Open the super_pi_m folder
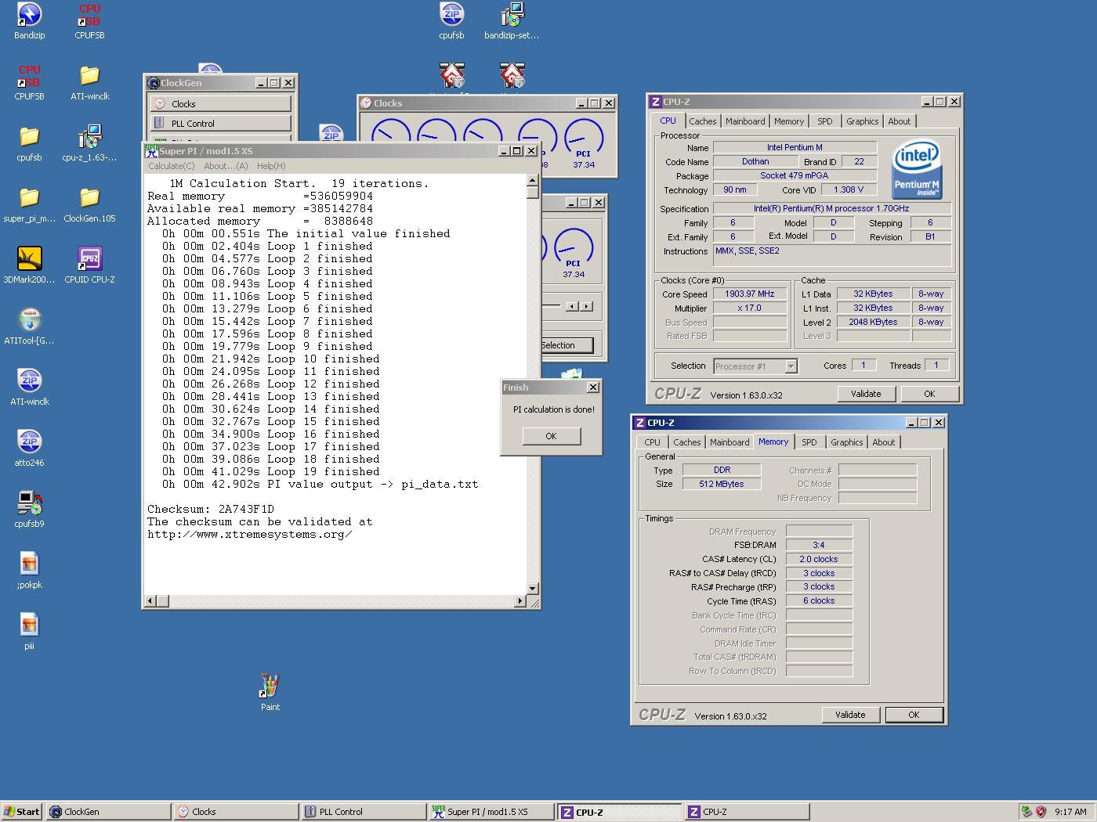The width and height of the screenshot is (1097, 822). tap(29, 204)
